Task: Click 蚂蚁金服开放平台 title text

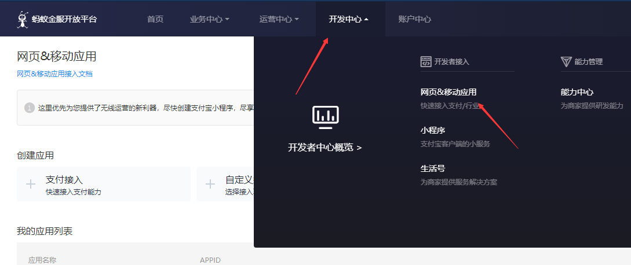Action: [x=64, y=19]
